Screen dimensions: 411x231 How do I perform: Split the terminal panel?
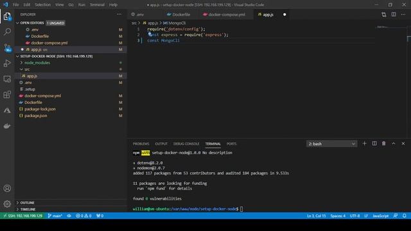374,144
